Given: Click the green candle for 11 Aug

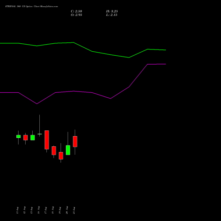Looking at the screenshot, I should click(19, 137).
